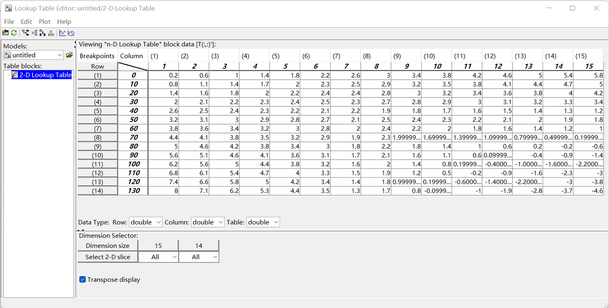The height and width of the screenshot is (308, 609).
Task: Click the folder icon to browse models
Action: (69, 55)
